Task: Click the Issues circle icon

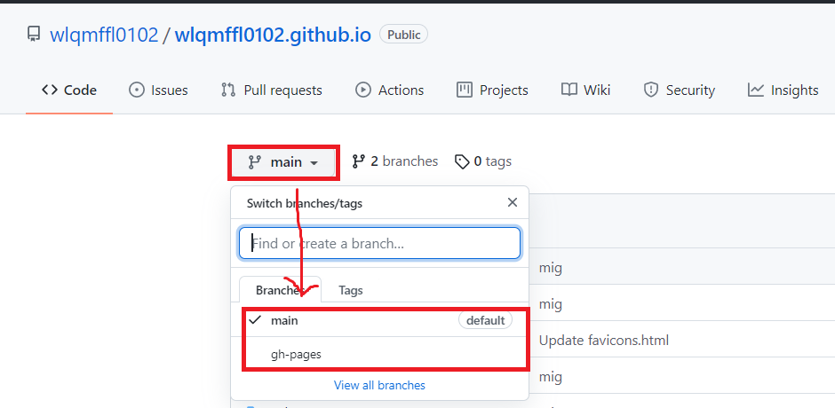Action: click(137, 90)
